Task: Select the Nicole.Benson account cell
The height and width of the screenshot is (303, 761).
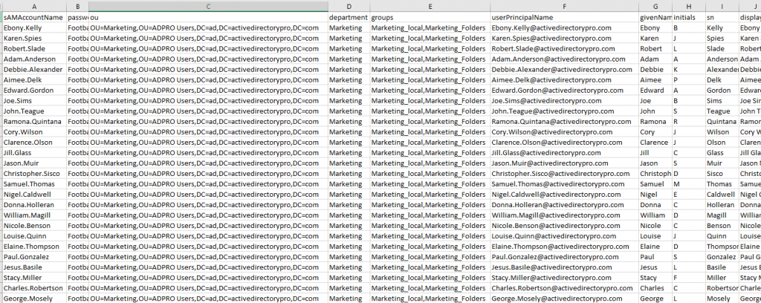Action: click(x=34, y=226)
